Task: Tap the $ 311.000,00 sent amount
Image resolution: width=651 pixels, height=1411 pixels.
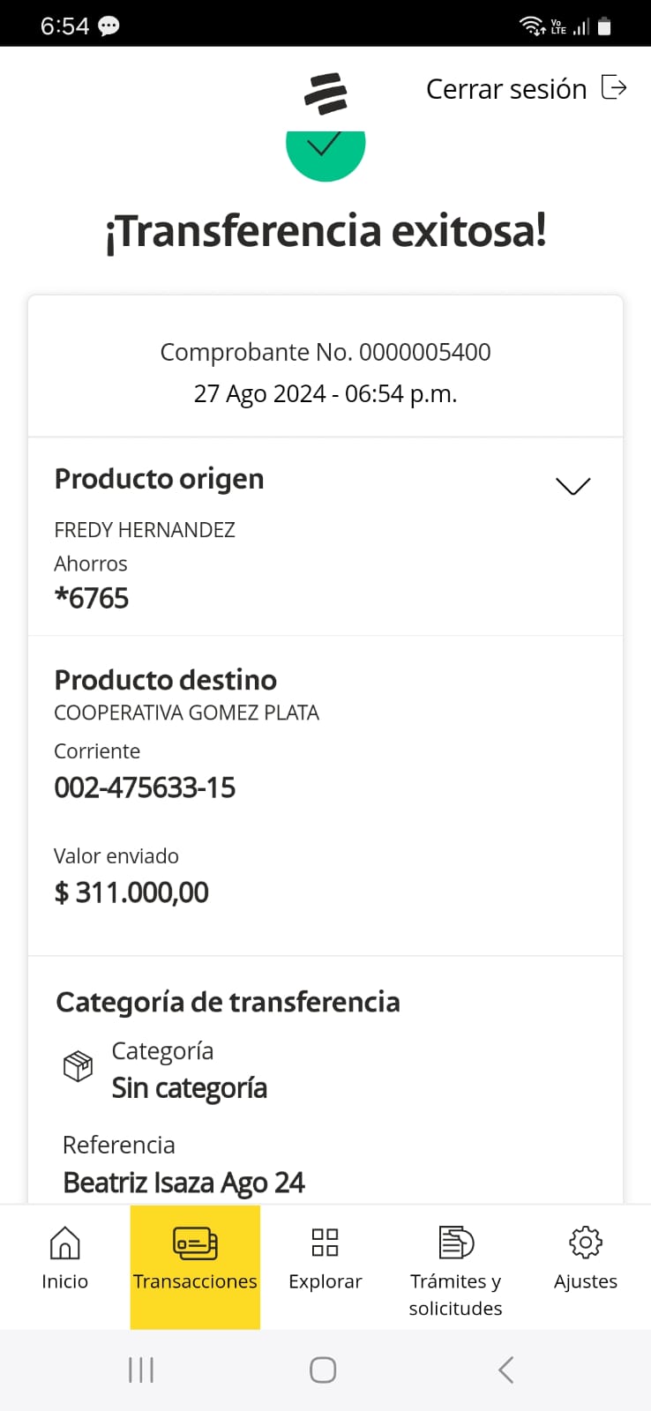Action: click(131, 892)
